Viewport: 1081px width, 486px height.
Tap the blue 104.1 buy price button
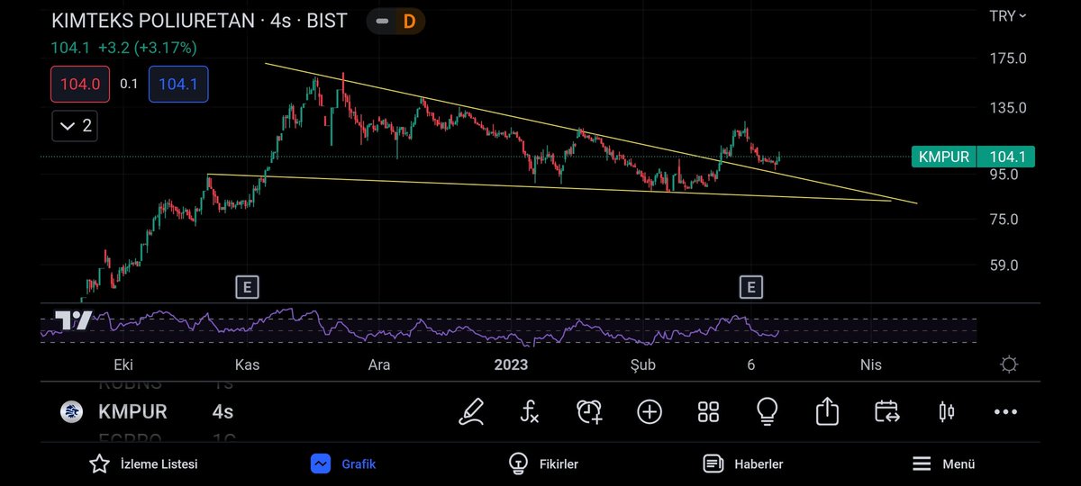click(178, 84)
